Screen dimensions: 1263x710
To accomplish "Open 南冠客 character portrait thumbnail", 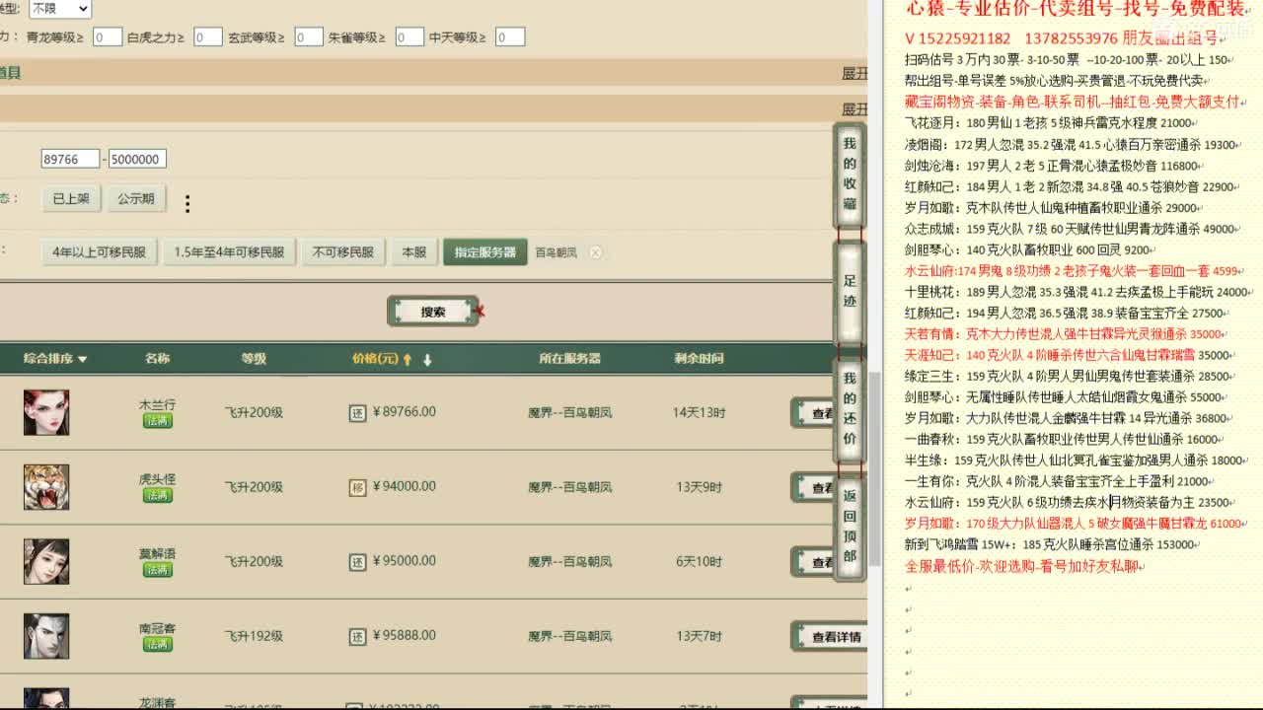I will [x=46, y=636].
